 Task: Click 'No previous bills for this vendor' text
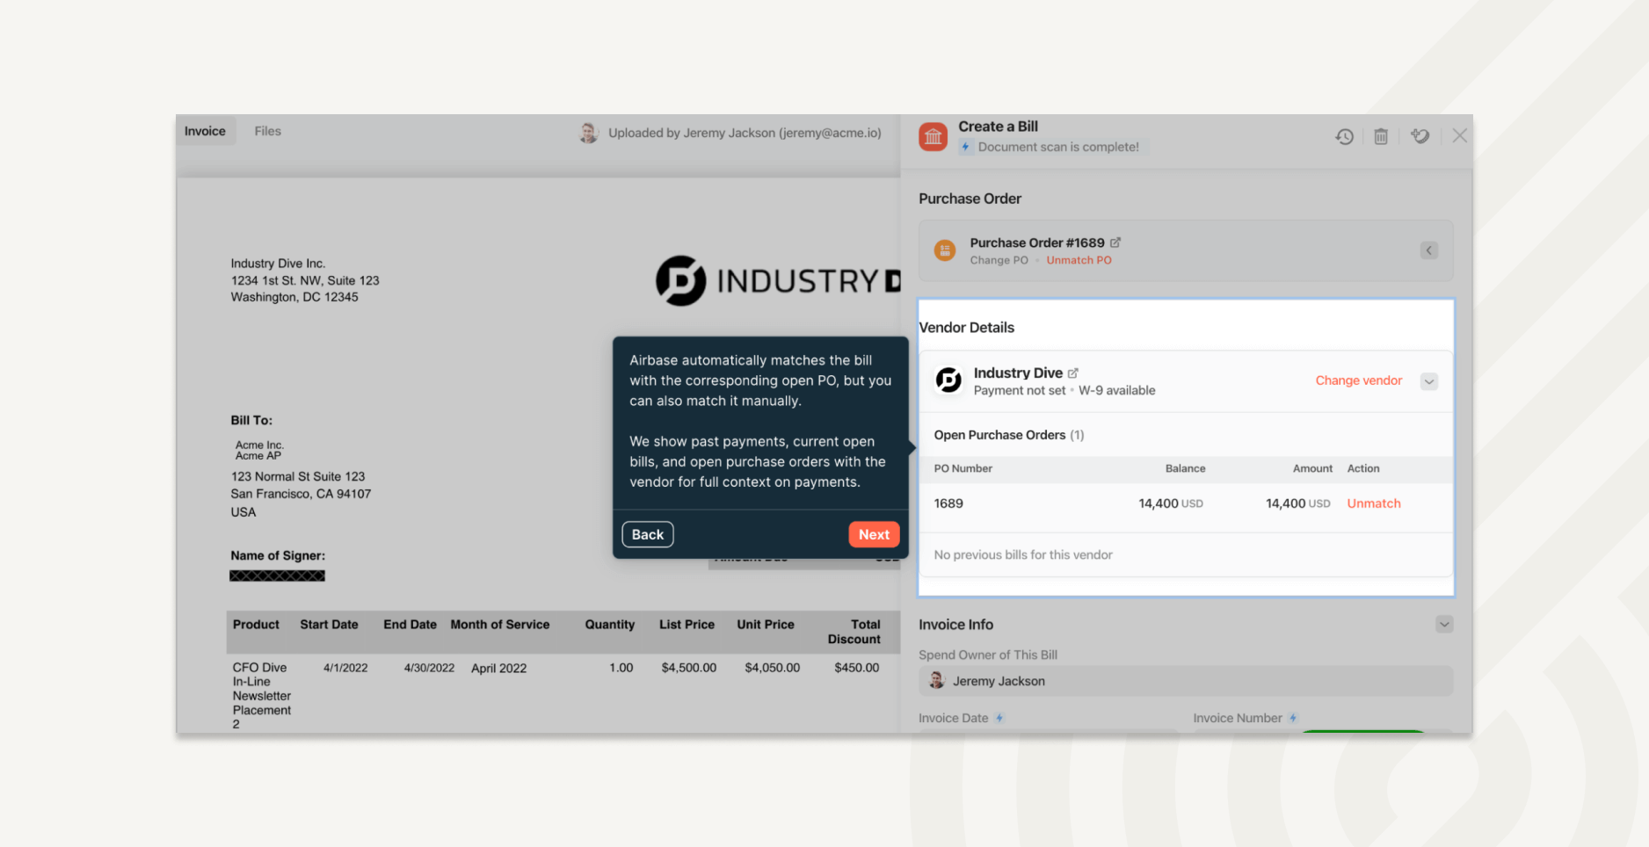(x=1023, y=555)
